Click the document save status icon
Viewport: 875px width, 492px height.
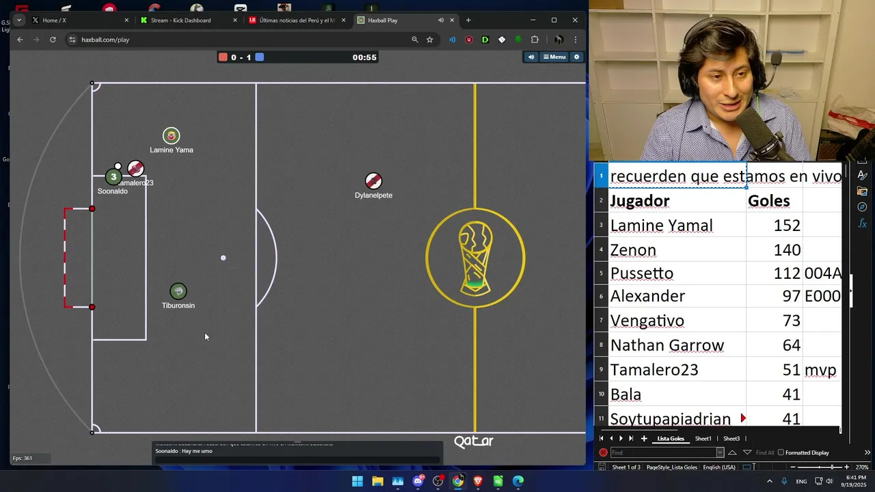[602, 467]
